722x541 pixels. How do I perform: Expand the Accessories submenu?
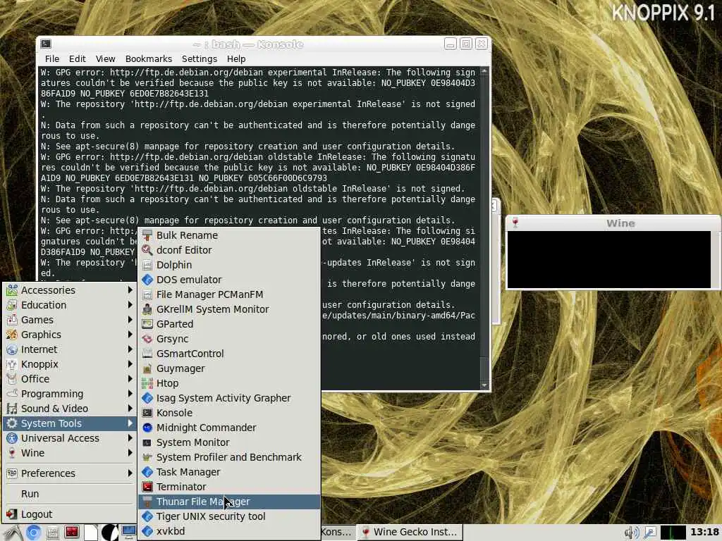click(70, 290)
